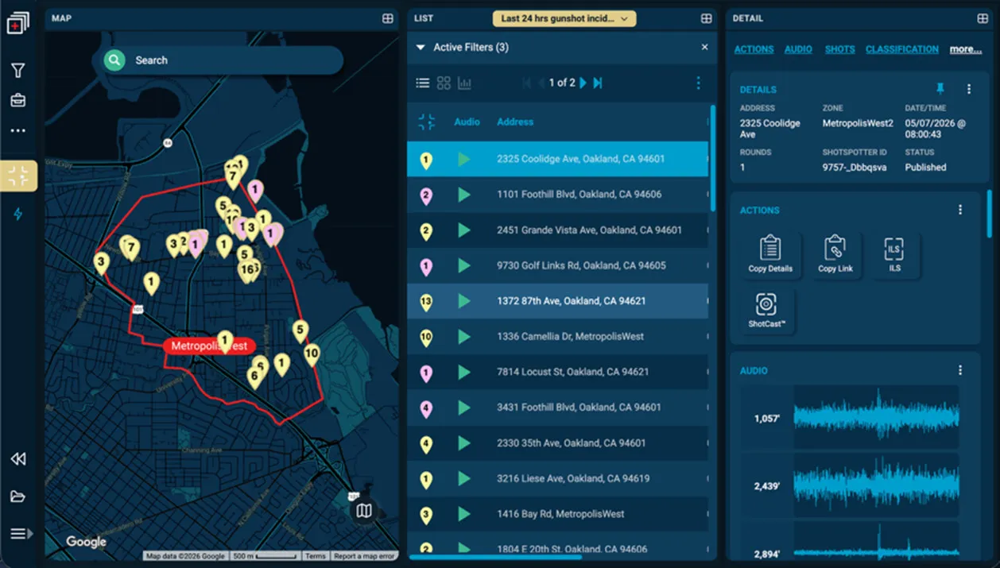Screen dimensions: 1000x568
Task: Click the 2,439' audio waveform
Action: coord(877,485)
